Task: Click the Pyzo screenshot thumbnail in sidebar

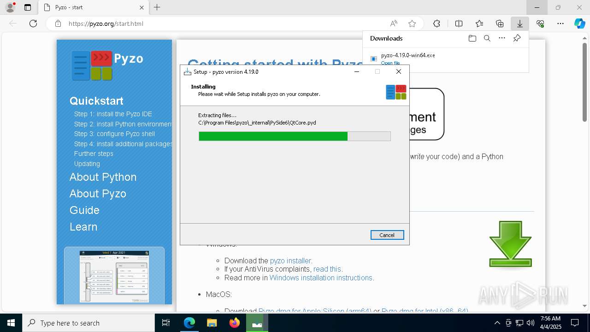Action: pos(114,276)
